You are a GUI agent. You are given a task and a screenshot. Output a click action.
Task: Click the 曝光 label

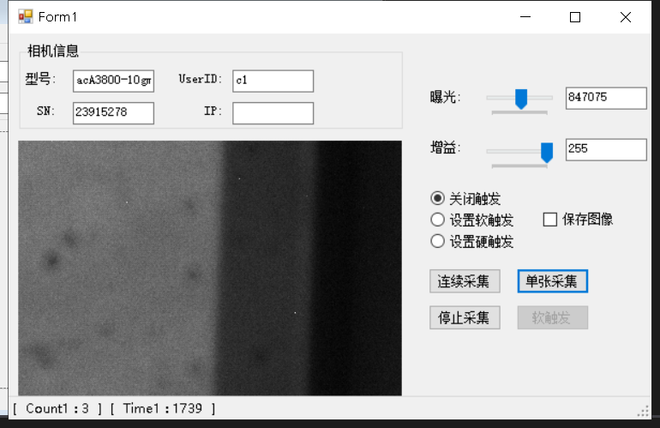point(446,97)
